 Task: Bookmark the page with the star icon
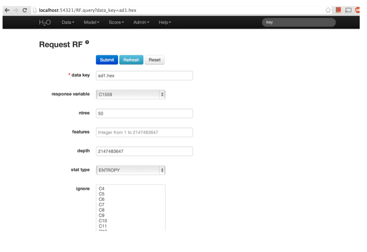point(329,10)
